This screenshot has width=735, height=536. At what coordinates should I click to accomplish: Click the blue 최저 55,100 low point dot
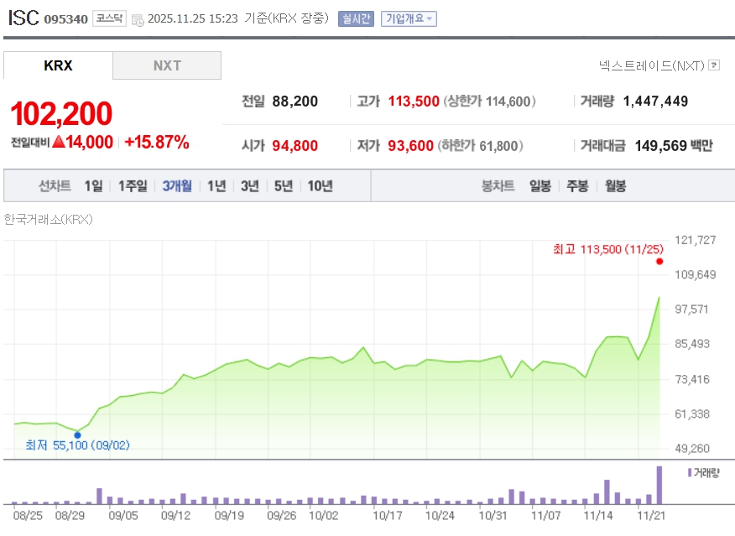[77, 435]
